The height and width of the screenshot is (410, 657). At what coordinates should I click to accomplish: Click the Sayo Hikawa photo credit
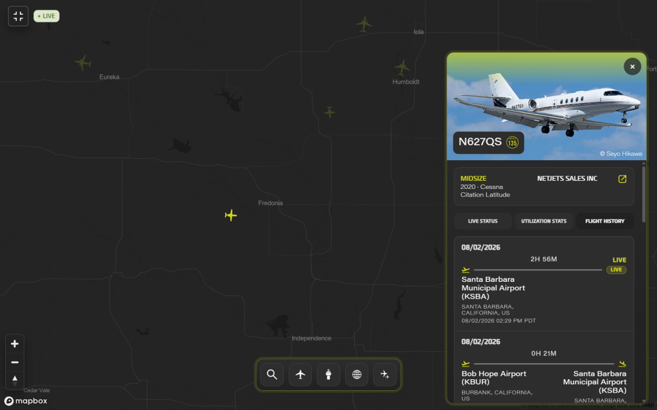(620, 154)
